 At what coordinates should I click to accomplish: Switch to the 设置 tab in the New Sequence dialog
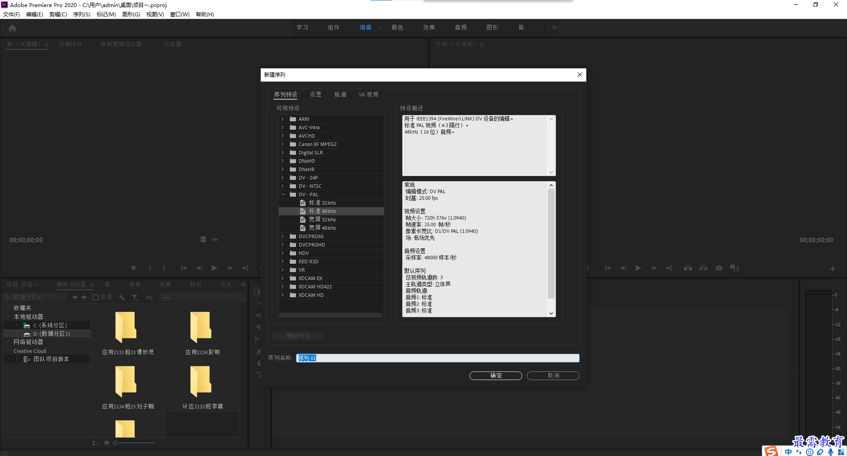[x=315, y=94]
